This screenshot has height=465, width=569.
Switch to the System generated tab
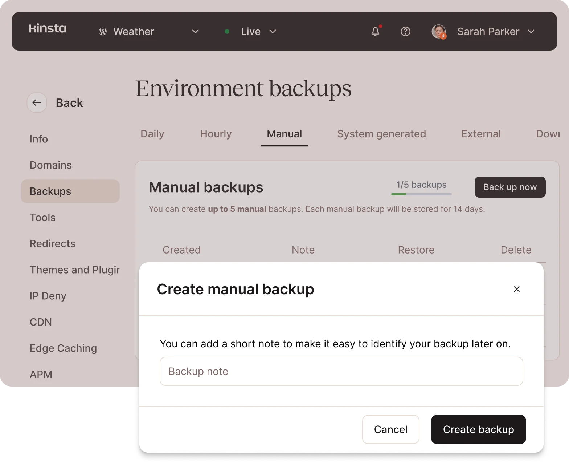(381, 134)
